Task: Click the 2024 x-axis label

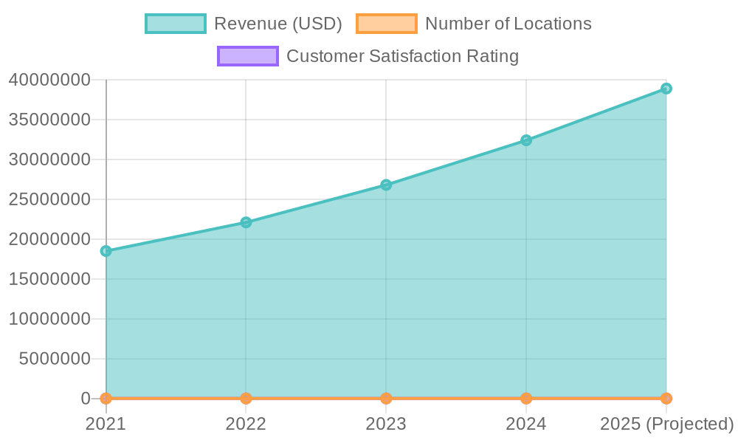Action: (526, 424)
